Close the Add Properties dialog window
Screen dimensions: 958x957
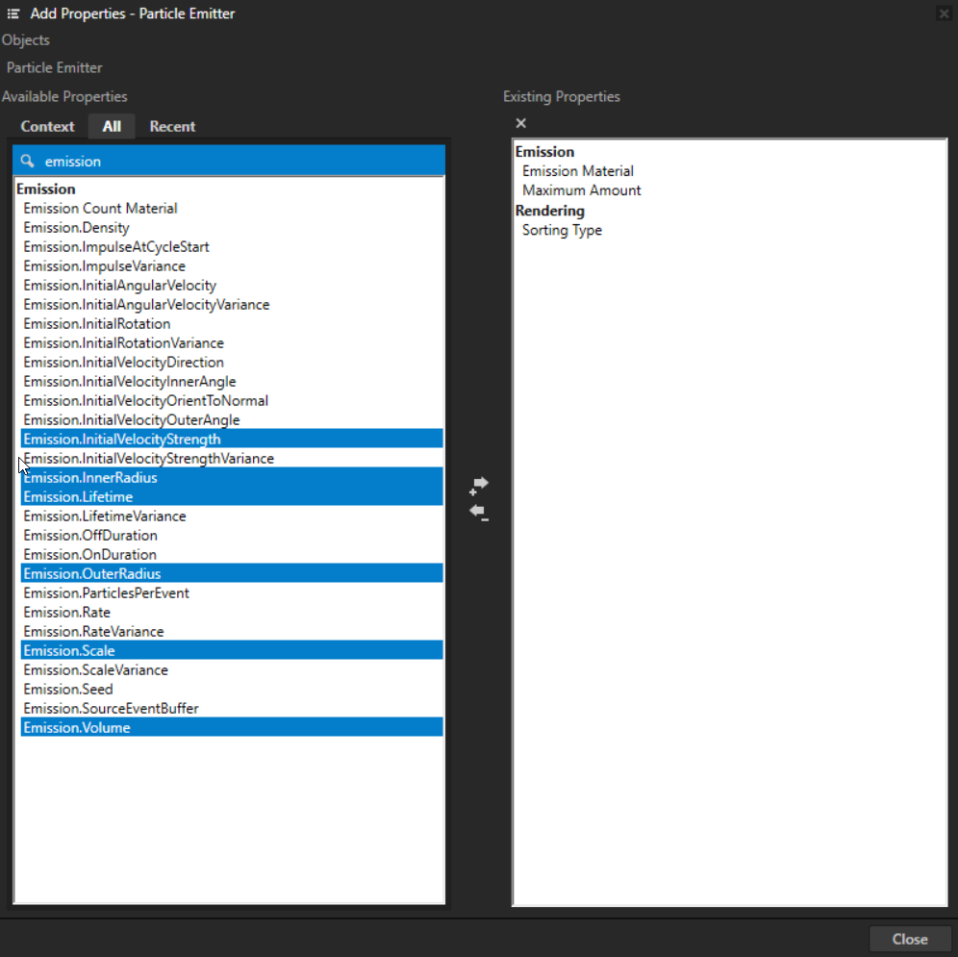point(944,13)
